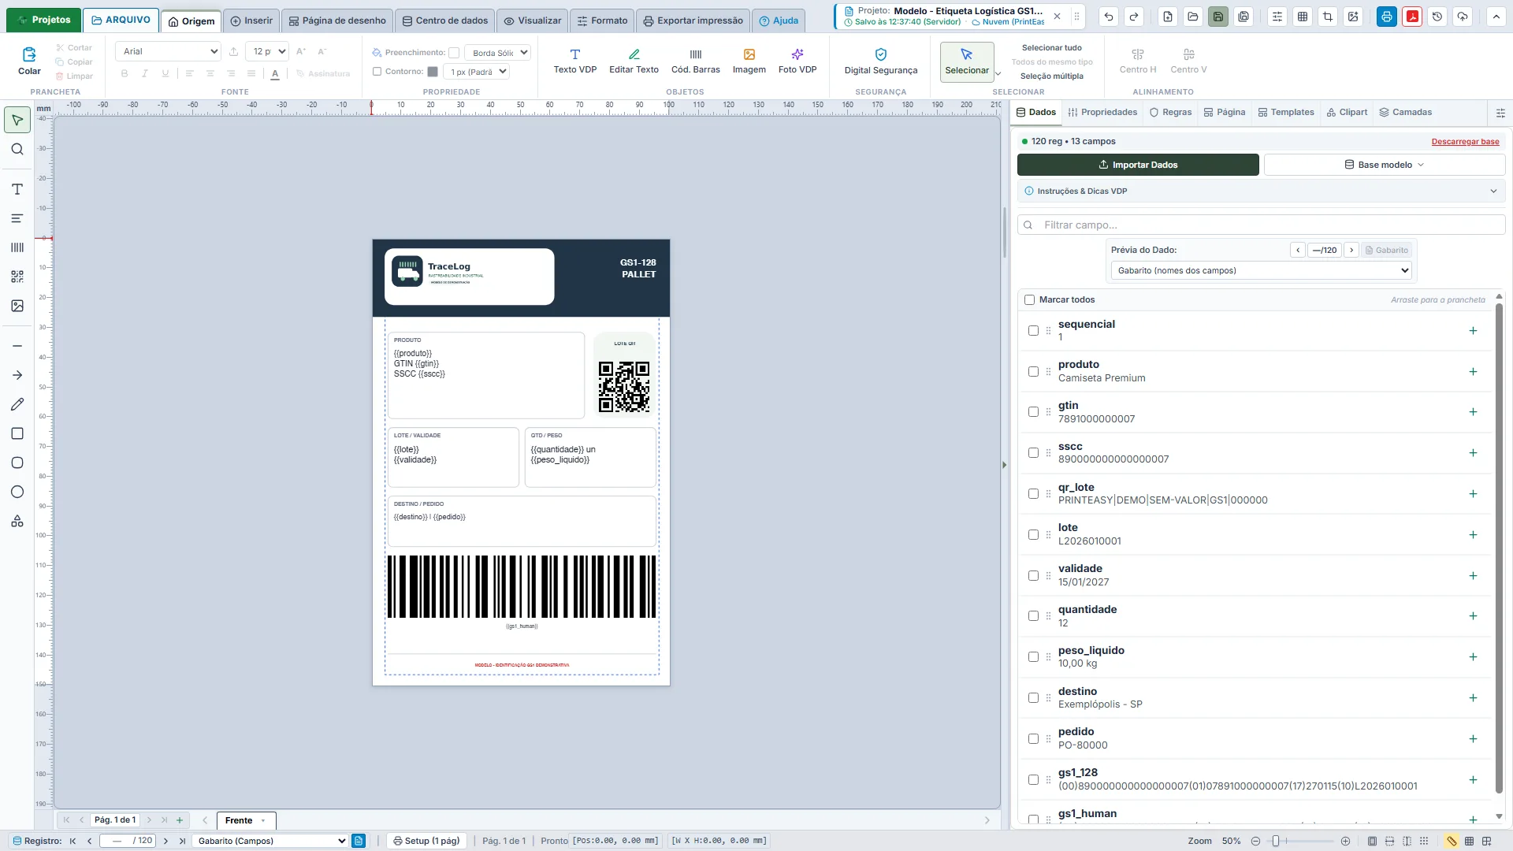
Task: Open Digital Segurança shield icon
Action: coord(881,54)
